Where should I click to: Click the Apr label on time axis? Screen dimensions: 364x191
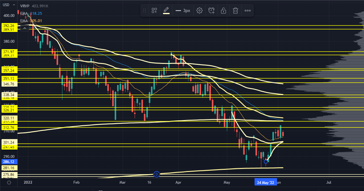178,182
